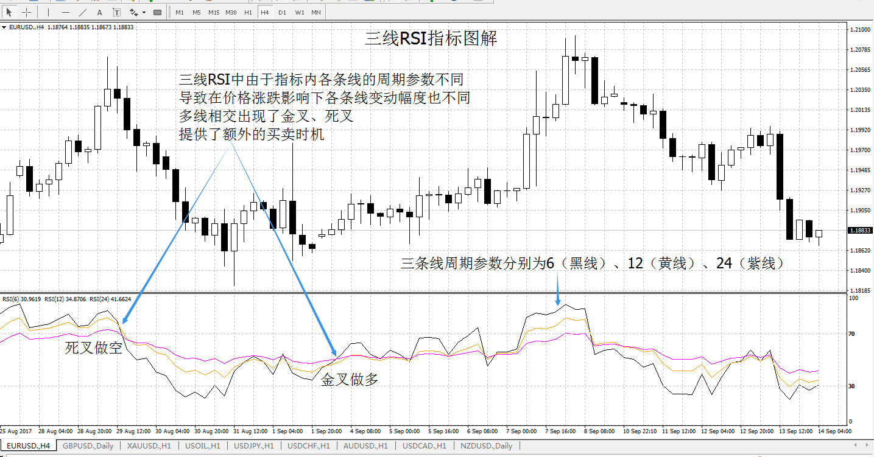Switch timeframe to M5

(x=196, y=12)
